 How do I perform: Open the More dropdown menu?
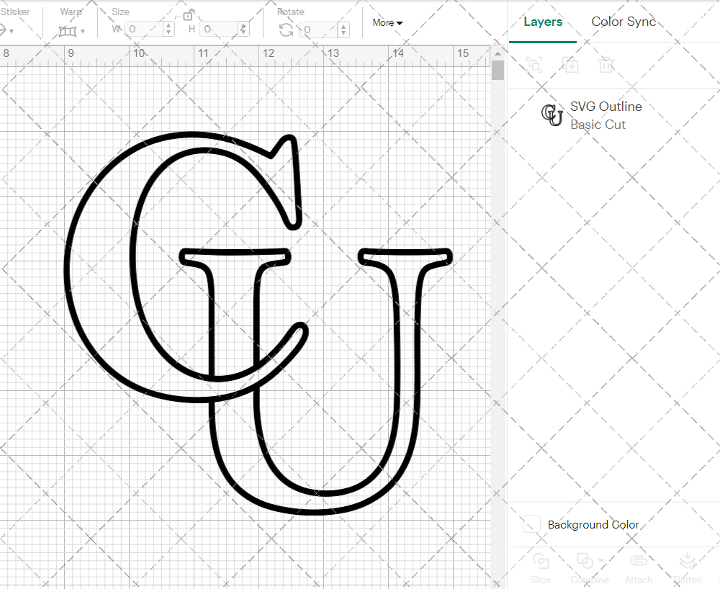(387, 22)
